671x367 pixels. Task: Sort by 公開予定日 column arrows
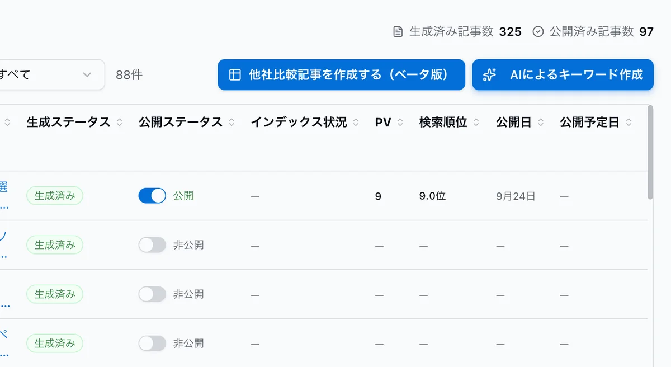point(629,123)
